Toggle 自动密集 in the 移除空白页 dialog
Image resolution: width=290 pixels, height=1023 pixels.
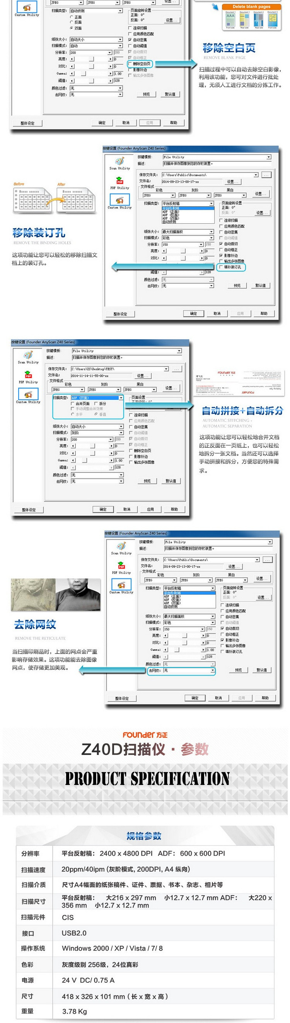[130, 40]
